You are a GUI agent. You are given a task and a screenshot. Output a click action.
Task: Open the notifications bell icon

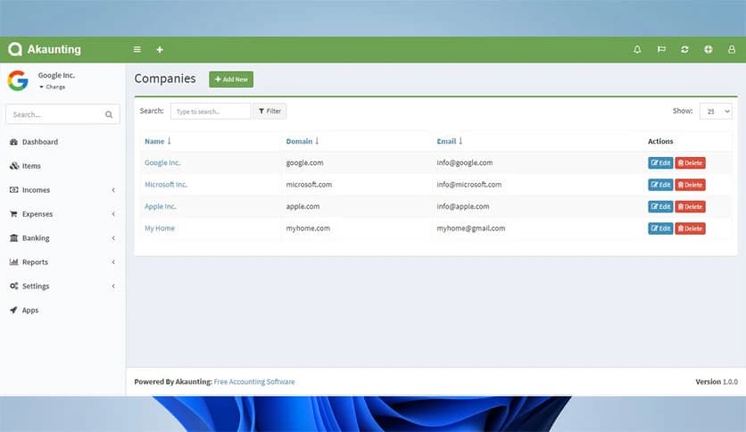[637, 49]
